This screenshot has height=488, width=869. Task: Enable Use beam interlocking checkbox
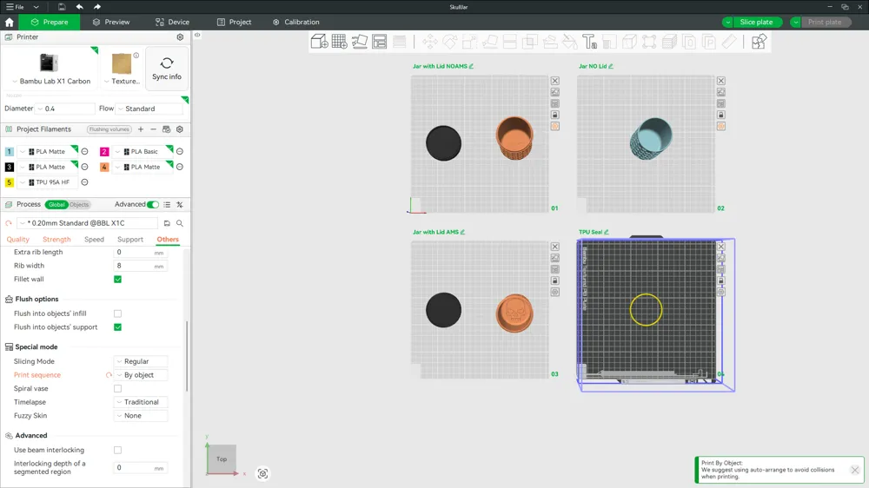pyautogui.click(x=117, y=451)
